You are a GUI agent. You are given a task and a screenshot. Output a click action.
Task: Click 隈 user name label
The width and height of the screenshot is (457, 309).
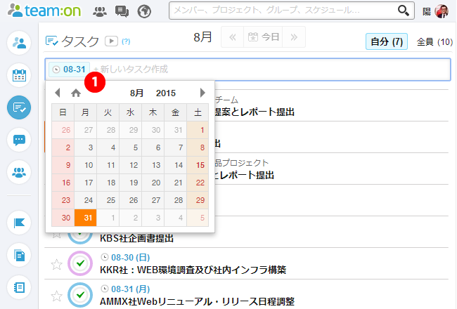click(x=427, y=11)
